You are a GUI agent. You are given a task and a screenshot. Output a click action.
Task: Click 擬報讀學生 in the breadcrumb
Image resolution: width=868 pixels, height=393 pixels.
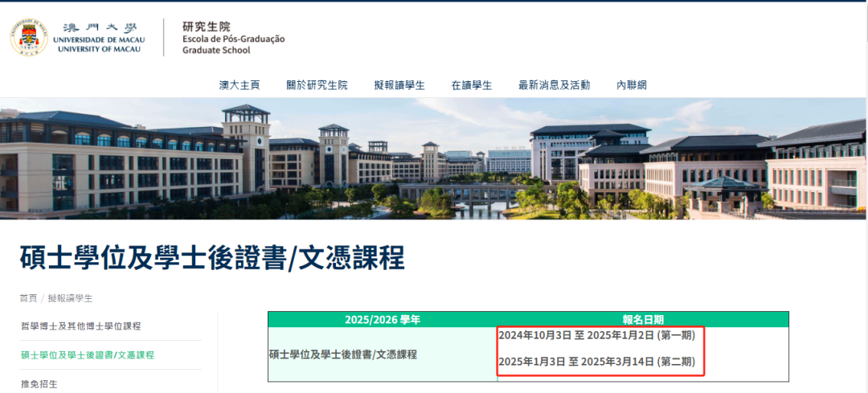(70, 298)
